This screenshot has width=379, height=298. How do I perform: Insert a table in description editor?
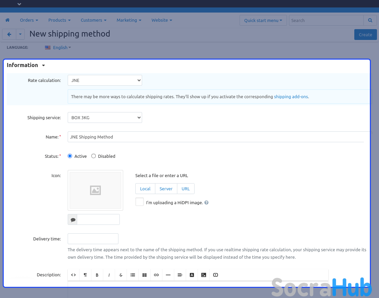(x=144, y=275)
